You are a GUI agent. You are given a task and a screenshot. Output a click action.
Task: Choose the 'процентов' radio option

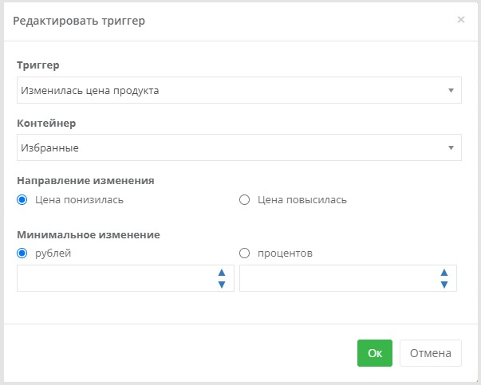pyautogui.click(x=244, y=253)
